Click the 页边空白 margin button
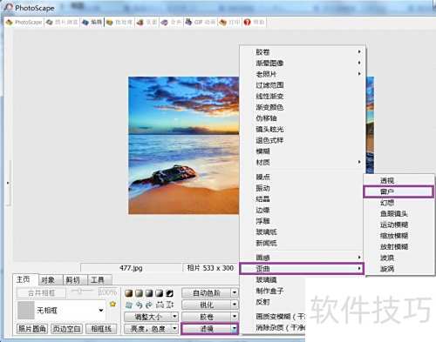 pyautogui.click(x=67, y=329)
